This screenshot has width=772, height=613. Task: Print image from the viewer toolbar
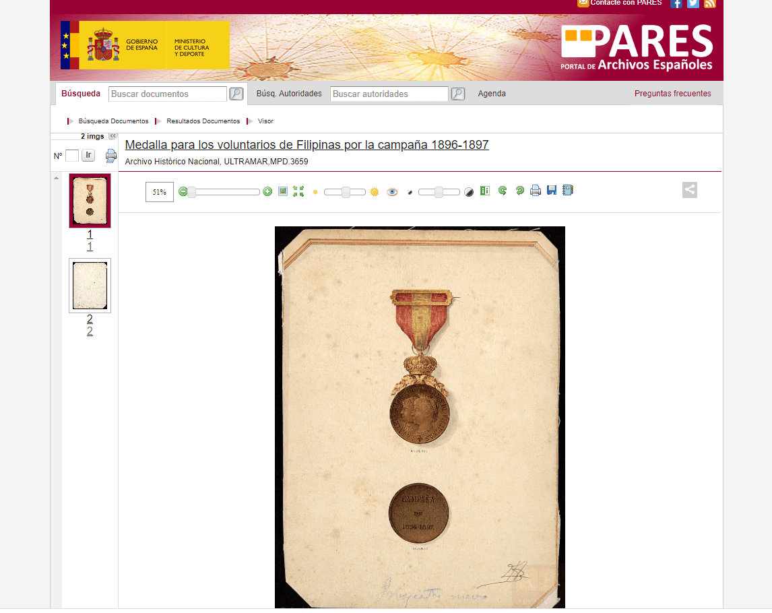[535, 191]
